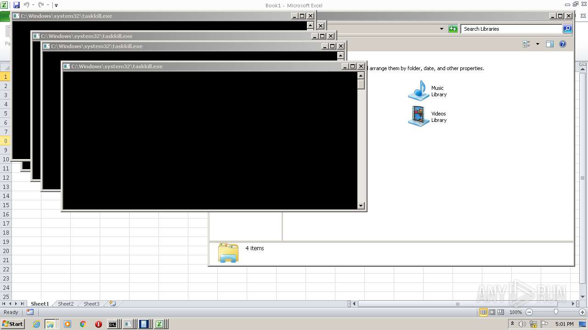Click the network tray icon
This screenshot has height=330, width=588.
(x=533, y=324)
